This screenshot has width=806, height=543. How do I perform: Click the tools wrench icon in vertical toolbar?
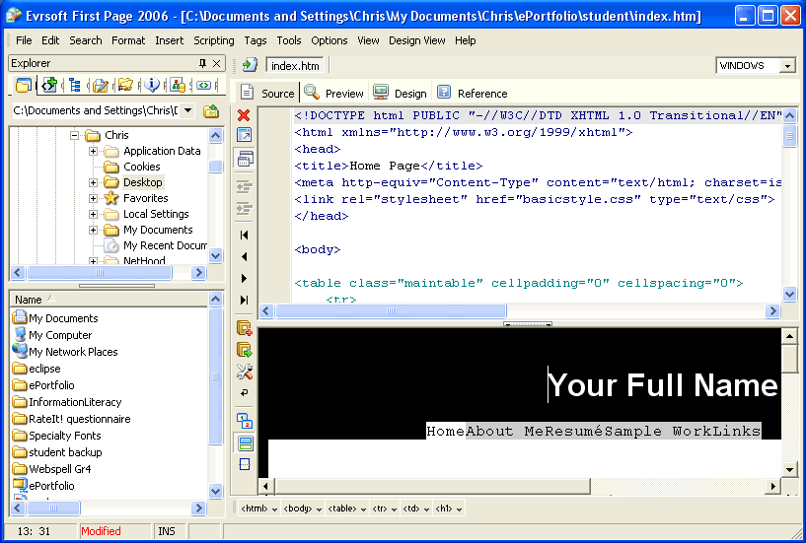[x=245, y=372]
